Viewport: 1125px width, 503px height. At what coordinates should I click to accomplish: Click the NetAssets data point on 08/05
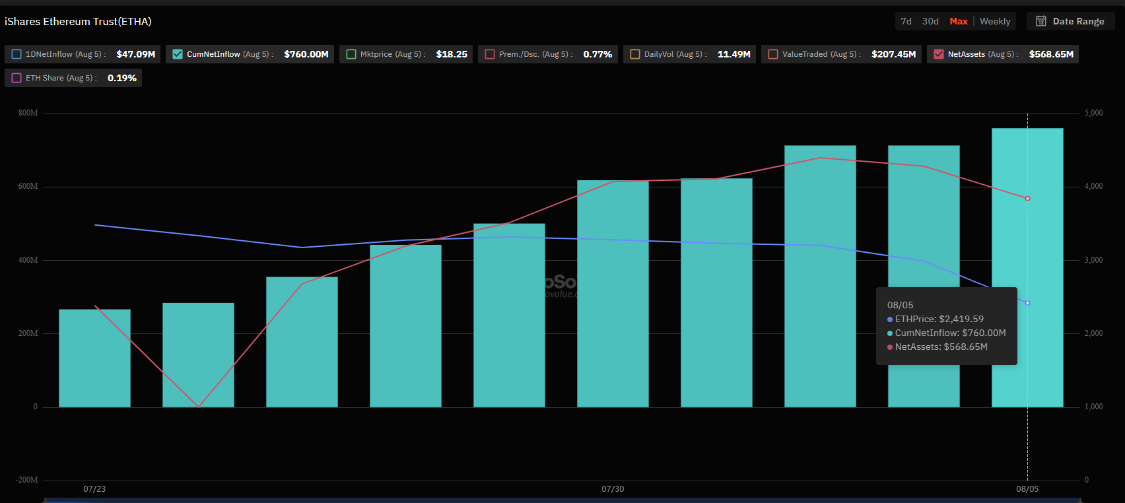point(1027,199)
